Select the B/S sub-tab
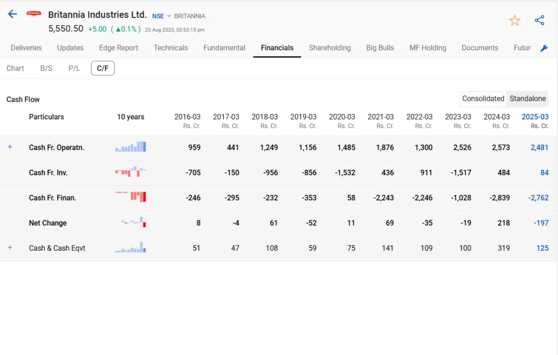Viewport: 558px width, 355px height. pyautogui.click(x=46, y=68)
